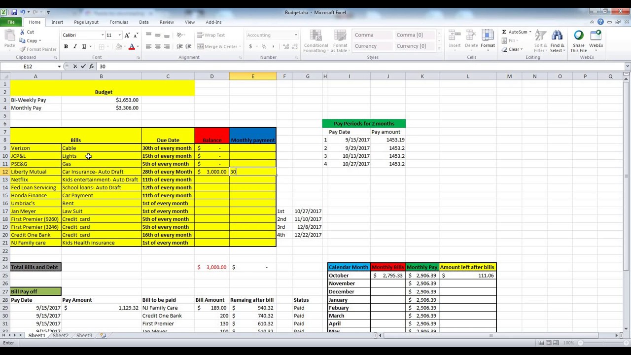Screen dimensions: 631x355
Task: Apply the Currency [0] cell style
Action: [415, 46]
